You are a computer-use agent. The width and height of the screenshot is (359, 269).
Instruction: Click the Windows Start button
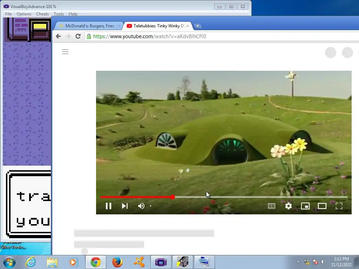[9, 262]
